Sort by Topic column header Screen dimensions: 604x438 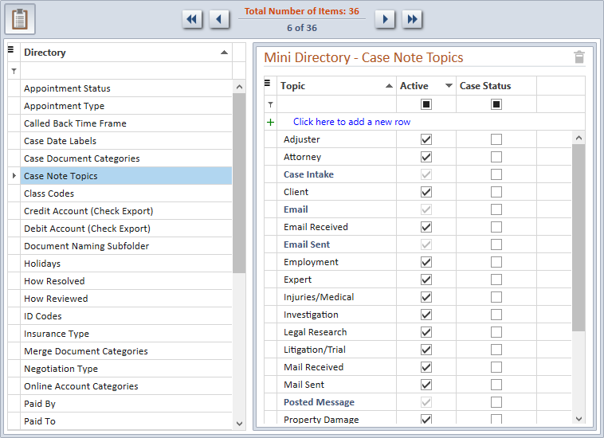(336, 86)
